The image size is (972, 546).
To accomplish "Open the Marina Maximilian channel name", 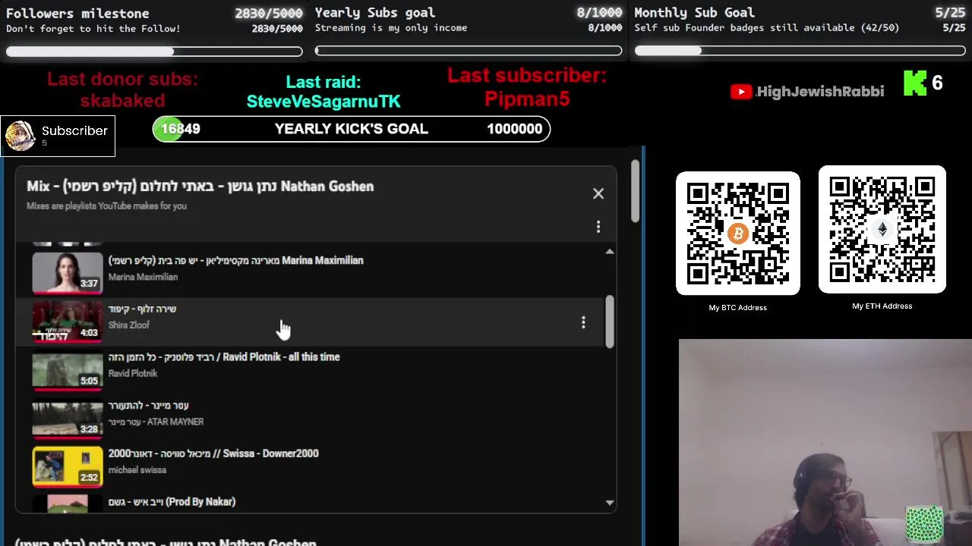I will point(143,277).
